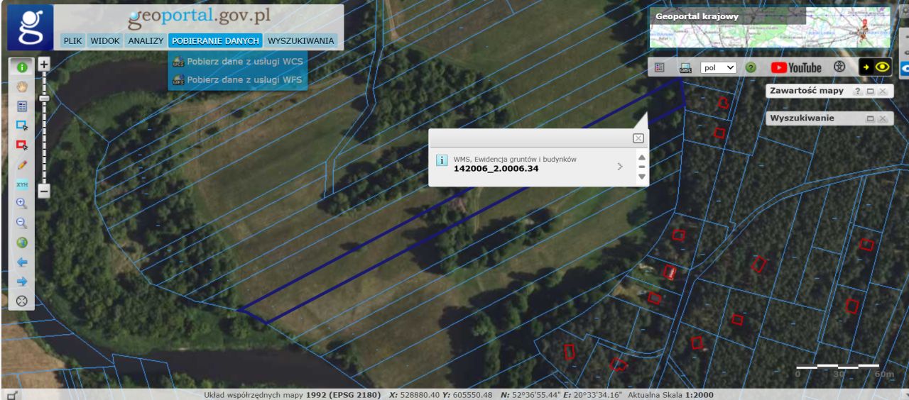Click the WMS layers icon in top toolbar
909x400 pixels.
pyautogui.click(x=685, y=67)
